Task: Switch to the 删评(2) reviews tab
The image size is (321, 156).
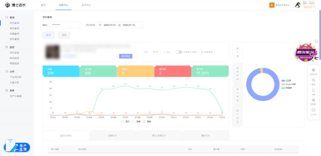Action: click(205, 136)
